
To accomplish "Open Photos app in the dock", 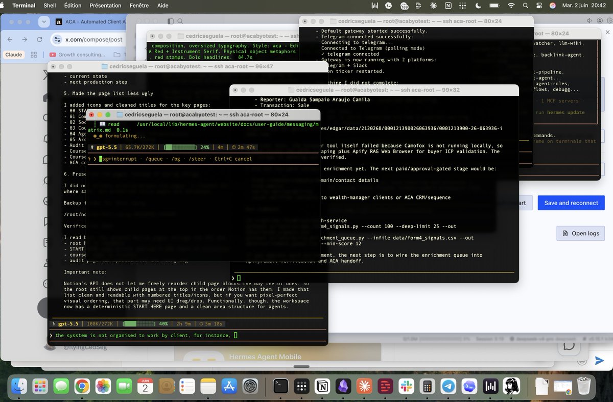I will pyautogui.click(x=103, y=387).
